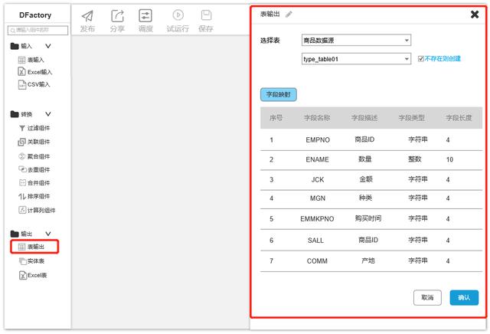
Task: Click the 确认 confirm button
Action: tap(464, 297)
